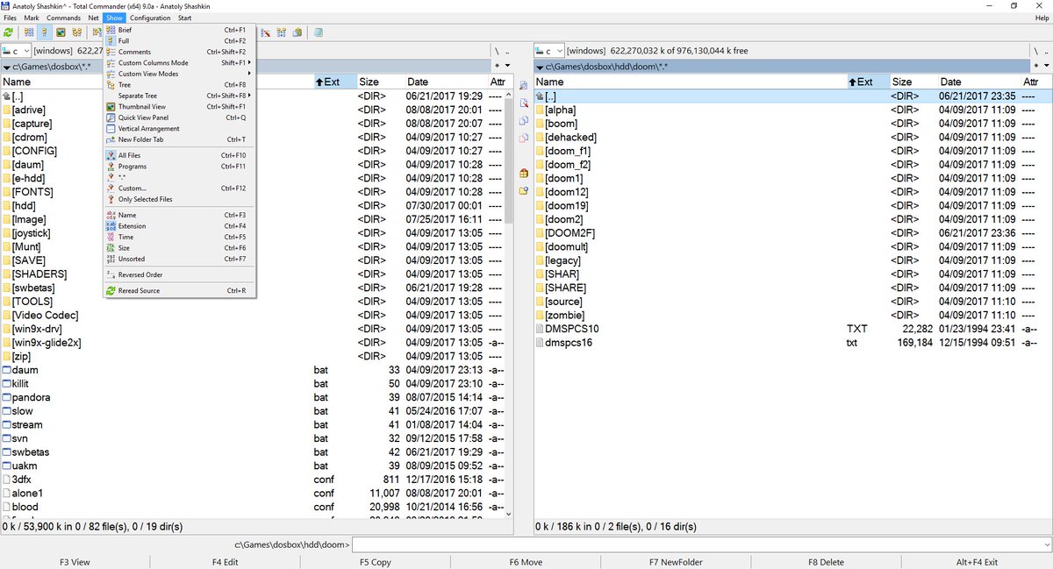Sort by Time from the Show menu
The image size is (1053, 569).
[179, 237]
